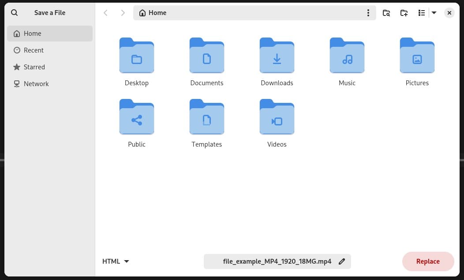Screen dimensions: 464x280
Task: Click the Replace button
Action: point(427,261)
